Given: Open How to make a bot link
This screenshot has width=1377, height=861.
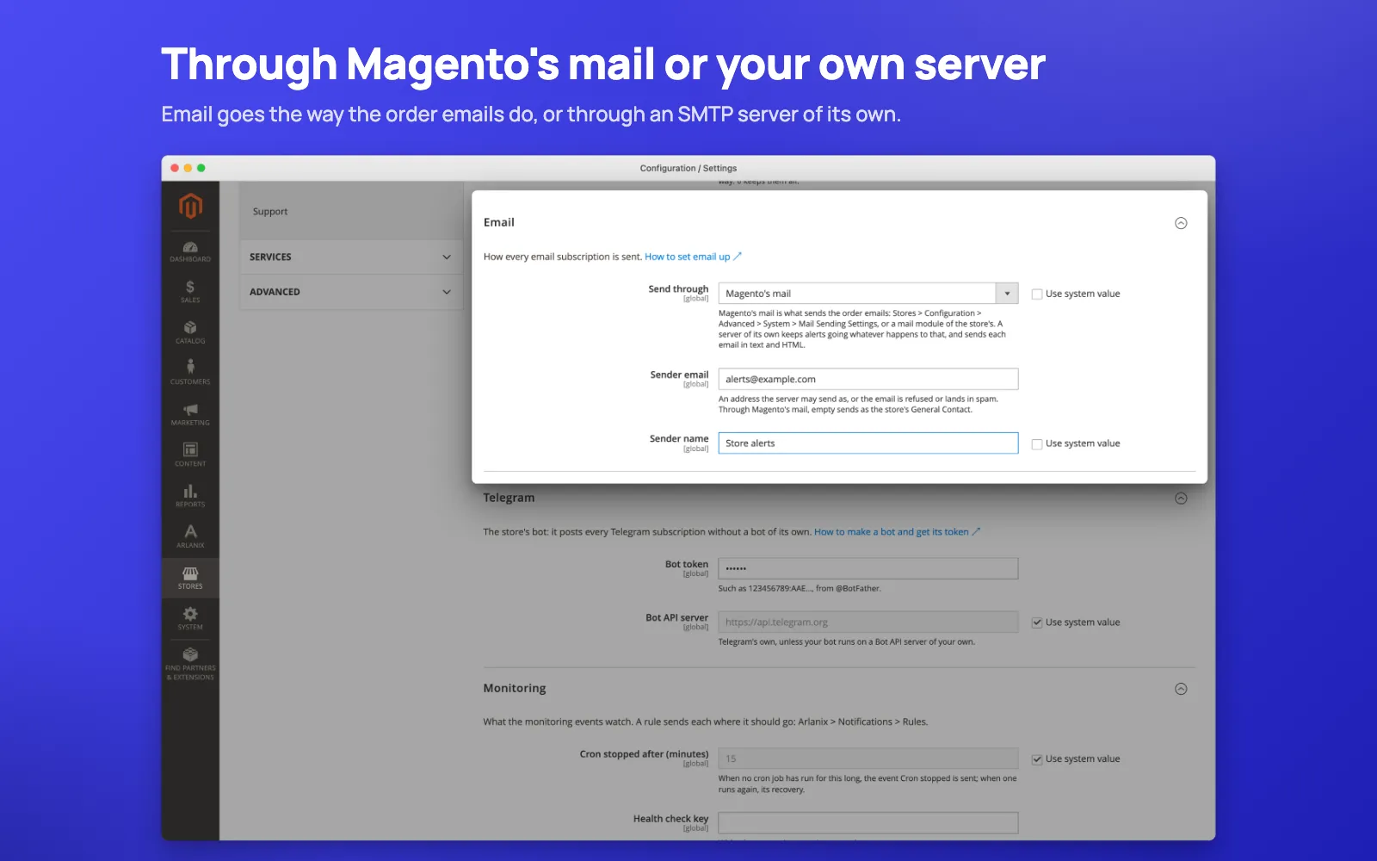Looking at the screenshot, I should (897, 532).
